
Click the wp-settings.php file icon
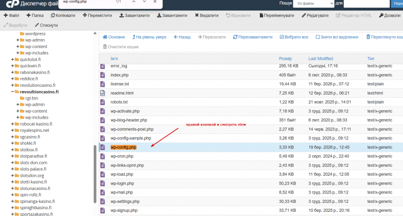pos(102,201)
